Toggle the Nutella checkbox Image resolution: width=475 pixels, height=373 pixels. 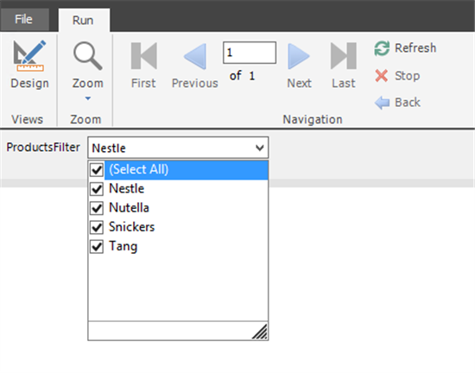[x=97, y=208]
